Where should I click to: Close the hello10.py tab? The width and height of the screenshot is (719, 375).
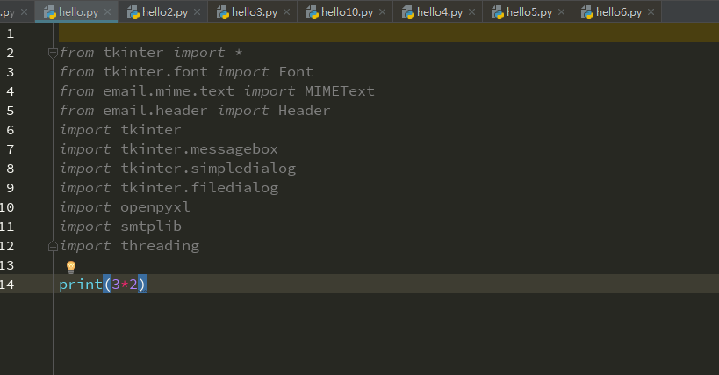[383, 12]
